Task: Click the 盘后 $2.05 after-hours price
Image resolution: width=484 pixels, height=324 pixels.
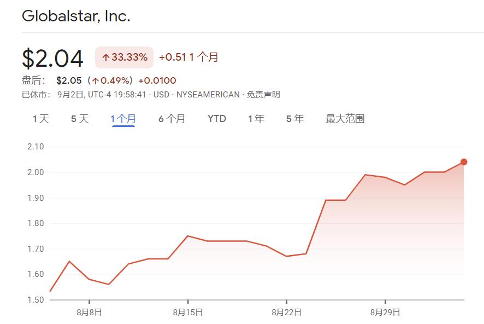Action: pos(69,80)
